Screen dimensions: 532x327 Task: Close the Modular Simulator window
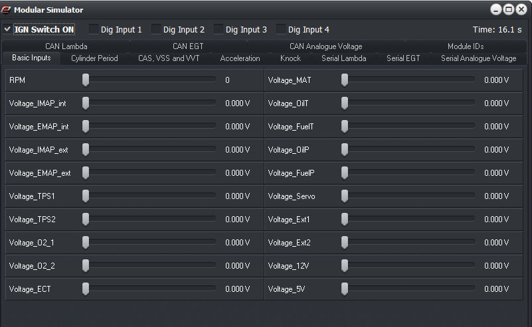point(521,9)
